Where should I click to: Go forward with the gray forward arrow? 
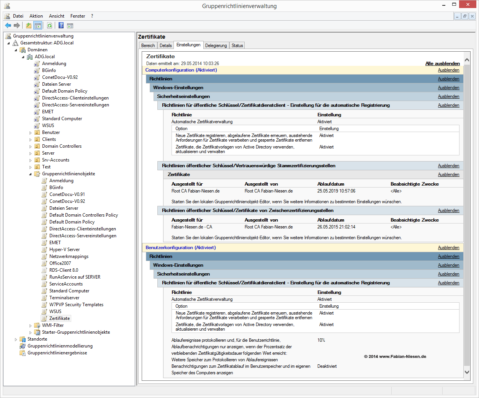17,26
